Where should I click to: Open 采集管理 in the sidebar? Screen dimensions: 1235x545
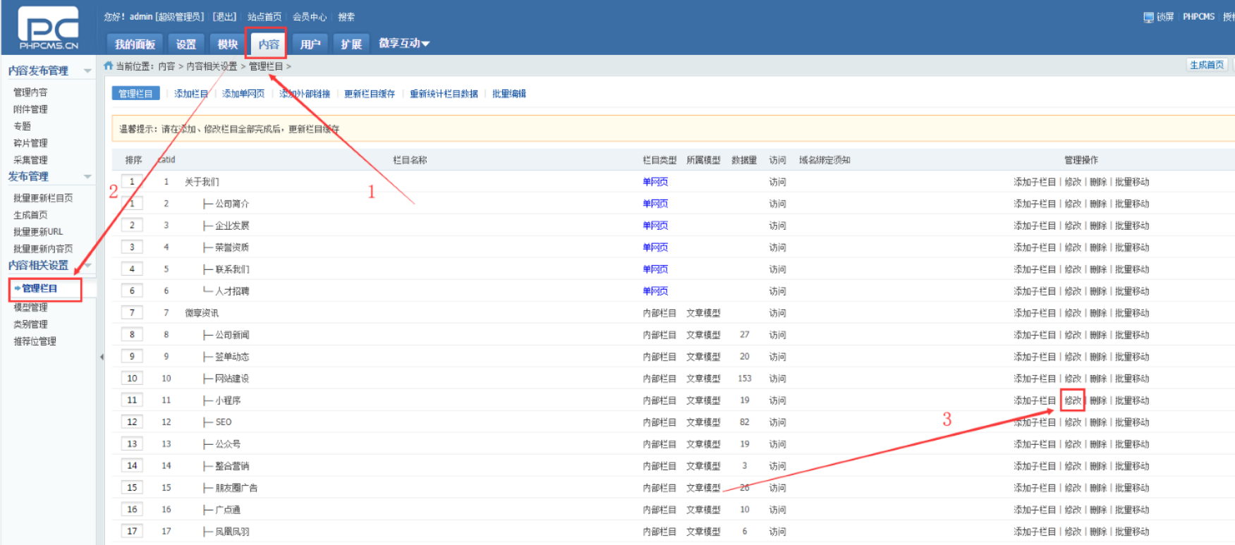(x=30, y=160)
